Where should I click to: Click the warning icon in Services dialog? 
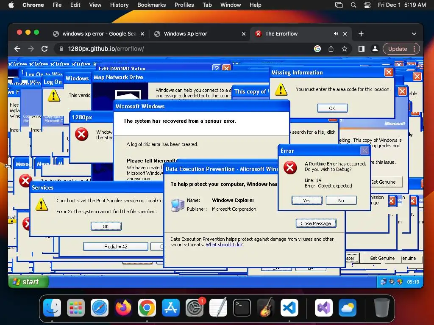tap(42, 204)
